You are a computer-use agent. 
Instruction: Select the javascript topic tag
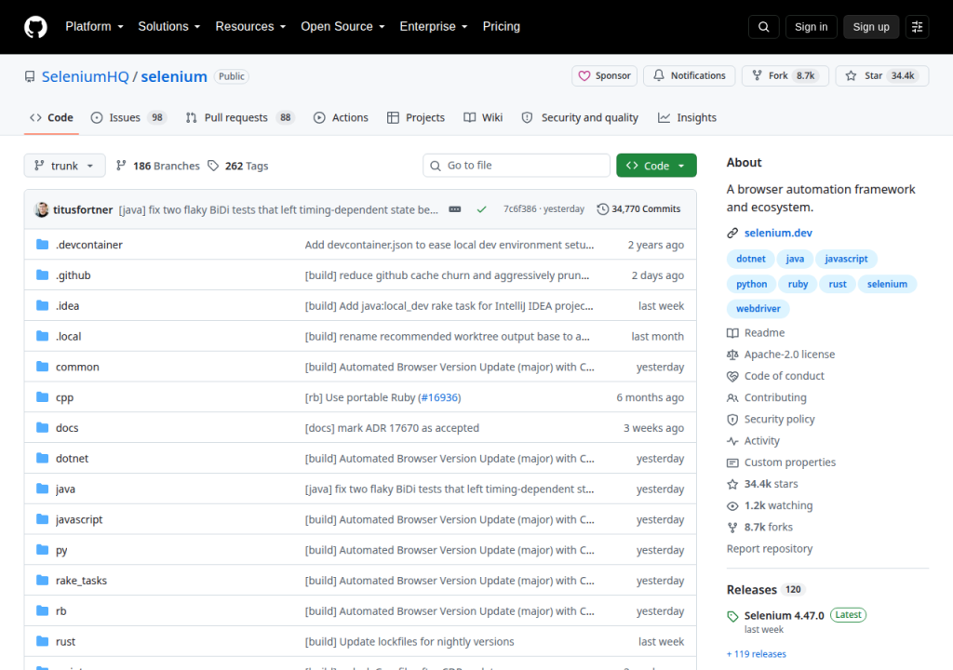[846, 259]
